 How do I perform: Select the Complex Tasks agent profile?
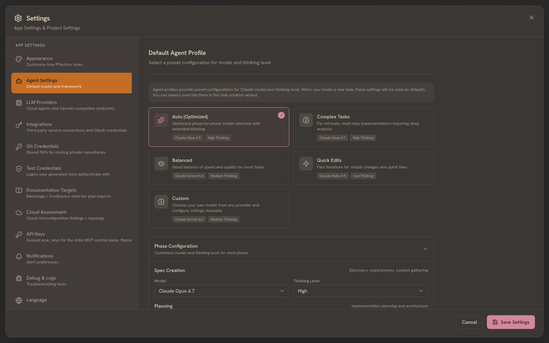tap(364, 127)
